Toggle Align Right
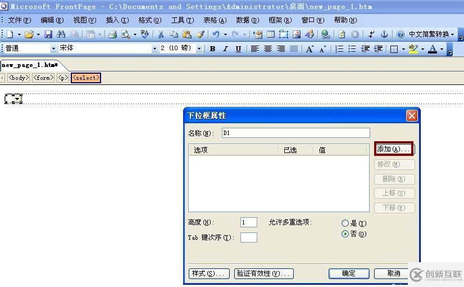The height and width of the screenshot is (287, 464). 280,49
